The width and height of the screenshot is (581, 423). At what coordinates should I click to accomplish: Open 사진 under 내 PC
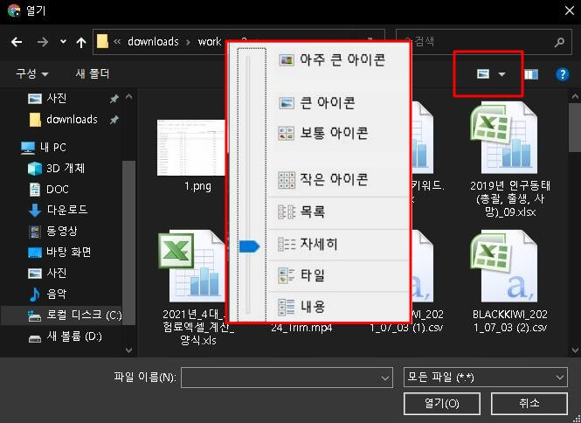47,274
